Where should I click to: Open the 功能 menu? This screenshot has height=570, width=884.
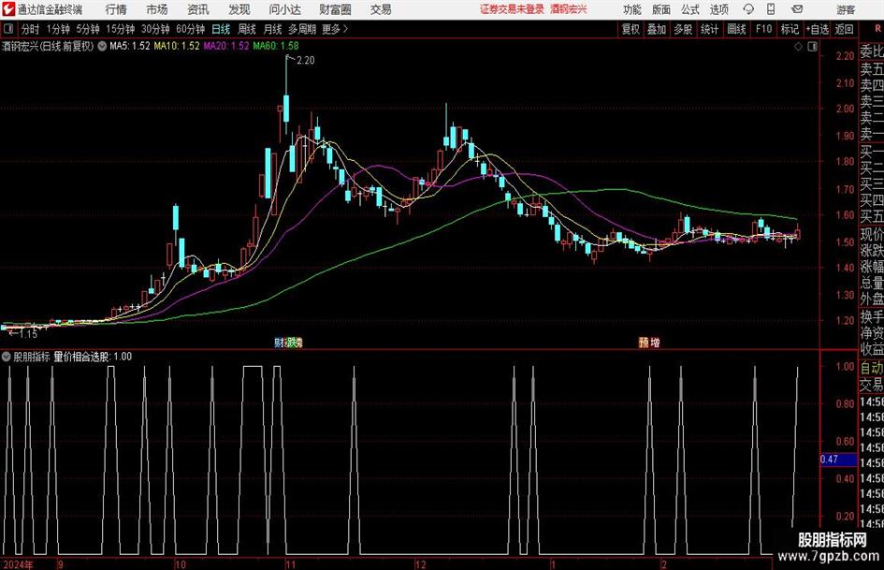point(632,9)
